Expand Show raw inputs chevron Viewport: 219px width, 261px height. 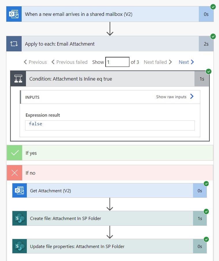(192, 96)
